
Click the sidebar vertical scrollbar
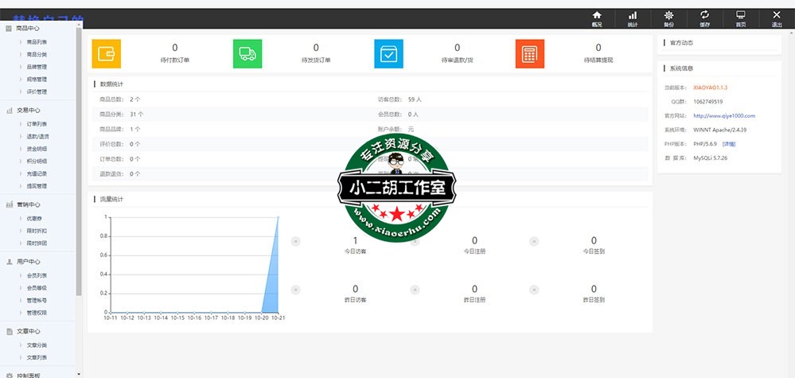click(x=79, y=159)
